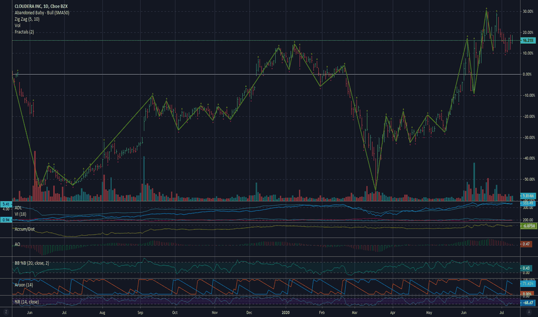Image resolution: width=538 pixels, height=317 pixels.
Task: Click the Dec label on time axis
Action: point(249,312)
